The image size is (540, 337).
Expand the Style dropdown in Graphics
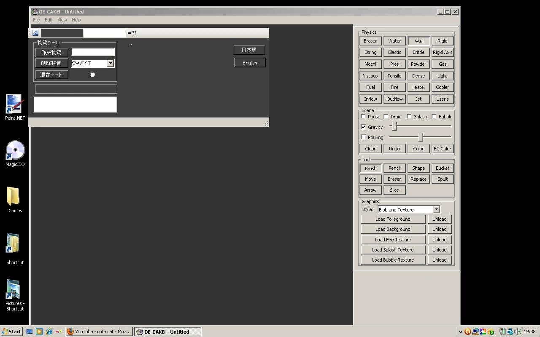click(436, 210)
